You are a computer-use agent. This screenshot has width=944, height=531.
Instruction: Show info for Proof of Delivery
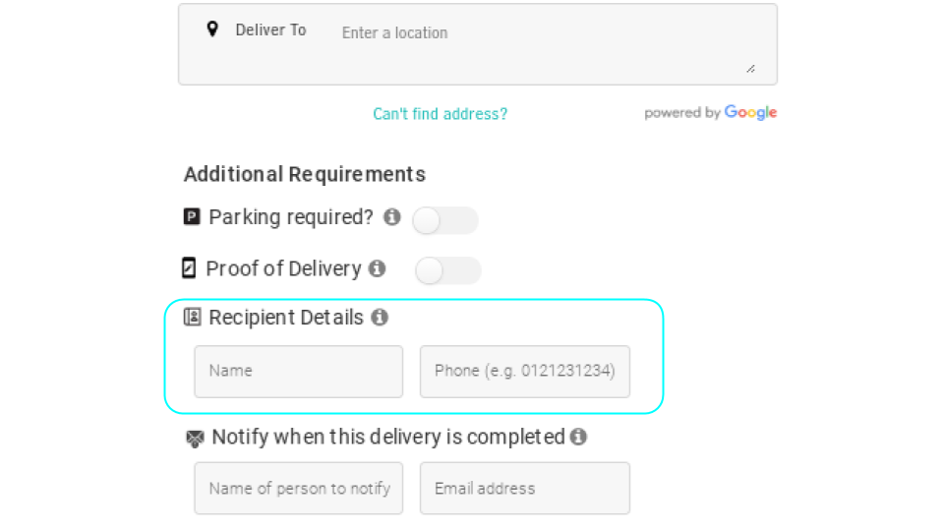[377, 268]
